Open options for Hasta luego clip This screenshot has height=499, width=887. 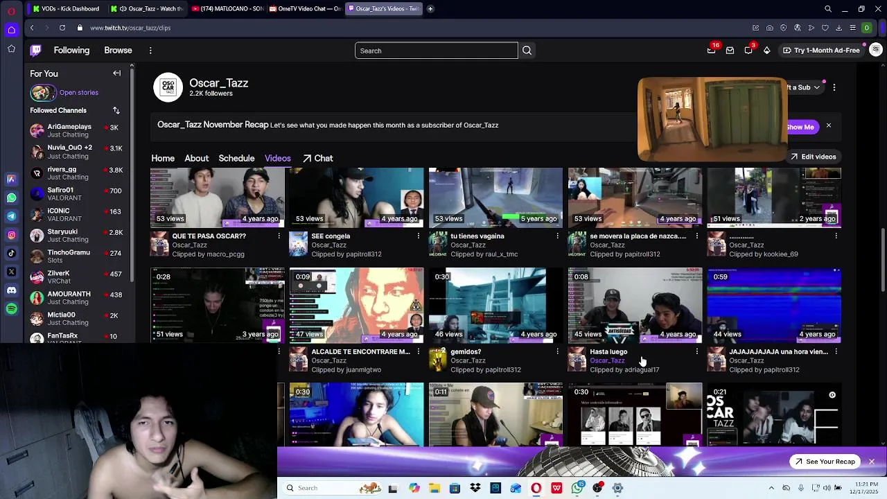tap(696, 351)
